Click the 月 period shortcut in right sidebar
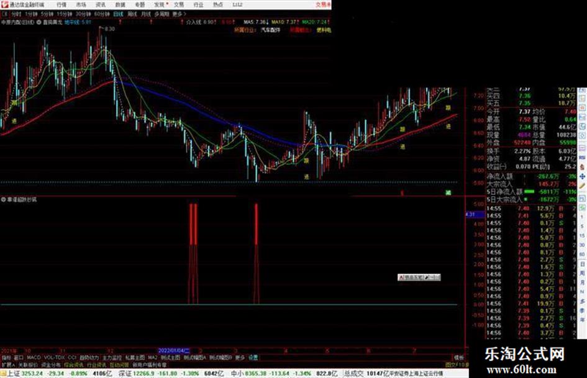The image size is (587, 378). (x=582, y=282)
